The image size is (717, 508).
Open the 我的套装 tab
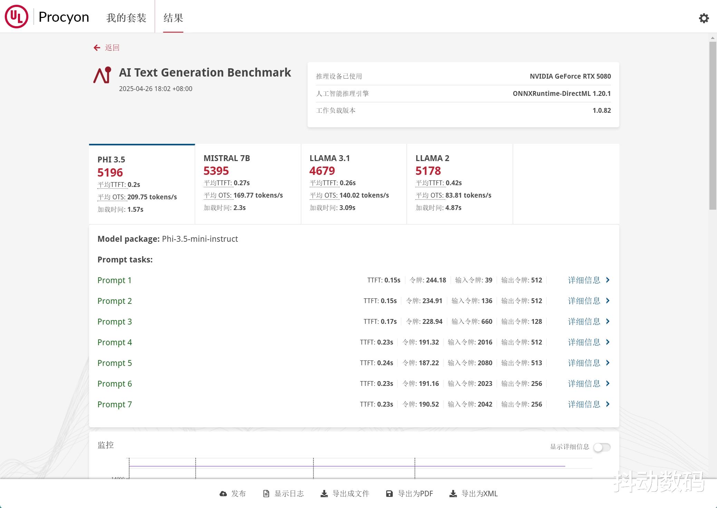[x=126, y=18]
